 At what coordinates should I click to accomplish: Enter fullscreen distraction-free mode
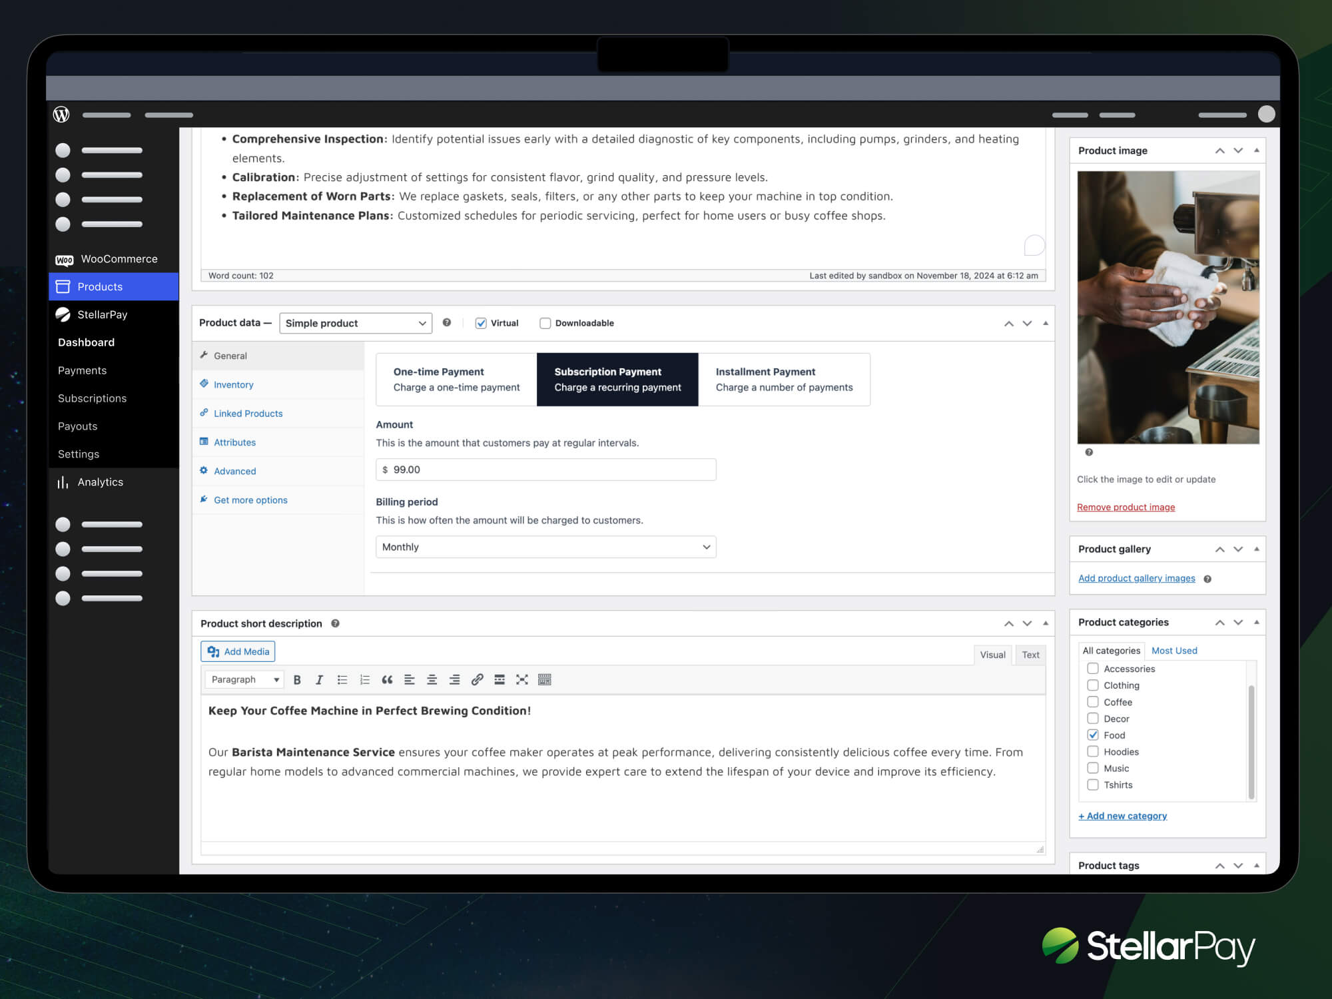coord(522,680)
